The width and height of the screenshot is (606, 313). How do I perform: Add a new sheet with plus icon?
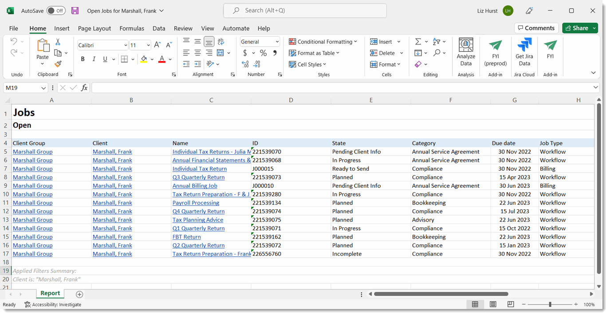click(79, 294)
